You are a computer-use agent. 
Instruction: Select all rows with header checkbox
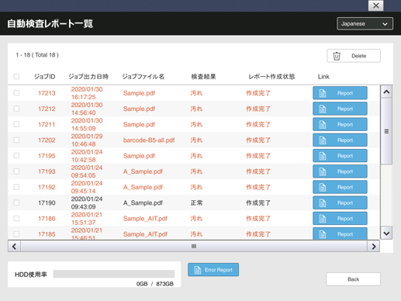(16, 77)
